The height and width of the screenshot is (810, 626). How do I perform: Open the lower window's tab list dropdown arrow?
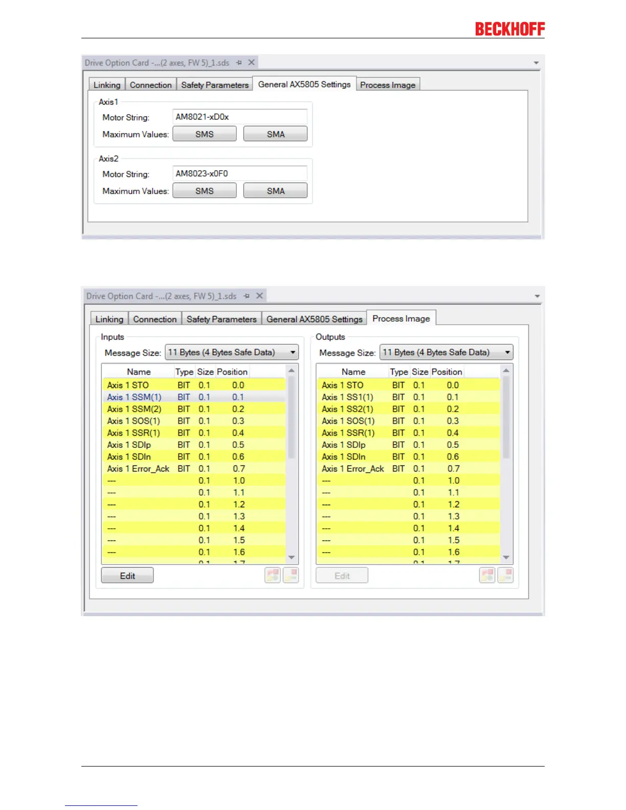[x=537, y=297]
